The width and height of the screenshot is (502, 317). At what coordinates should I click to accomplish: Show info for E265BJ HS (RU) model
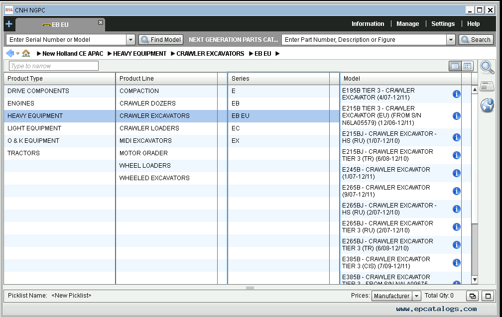pyautogui.click(x=457, y=209)
